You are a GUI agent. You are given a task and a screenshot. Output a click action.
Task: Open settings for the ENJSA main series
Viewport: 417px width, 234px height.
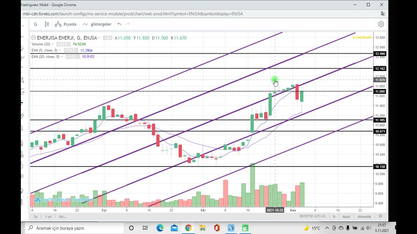[110, 38]
